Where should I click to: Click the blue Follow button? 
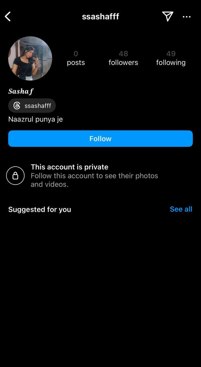click(100, 138)
